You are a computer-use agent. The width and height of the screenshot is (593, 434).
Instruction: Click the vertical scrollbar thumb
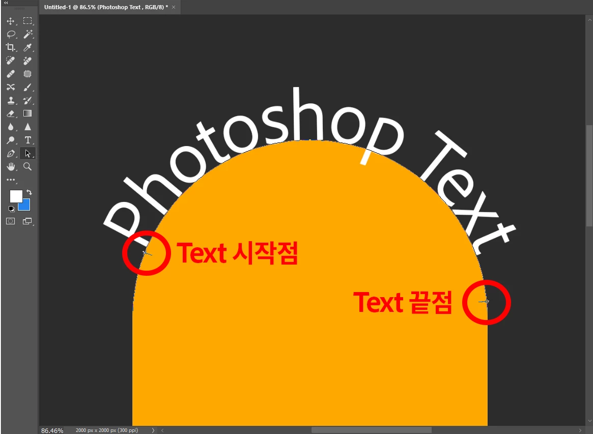589,176
